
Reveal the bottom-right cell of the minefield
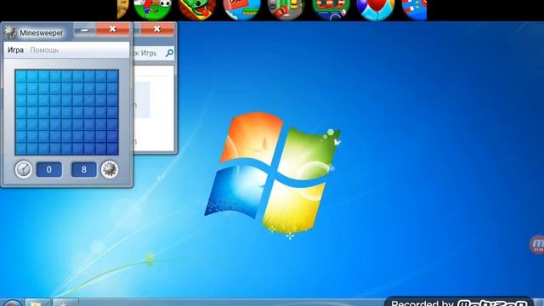coord(112,149)
